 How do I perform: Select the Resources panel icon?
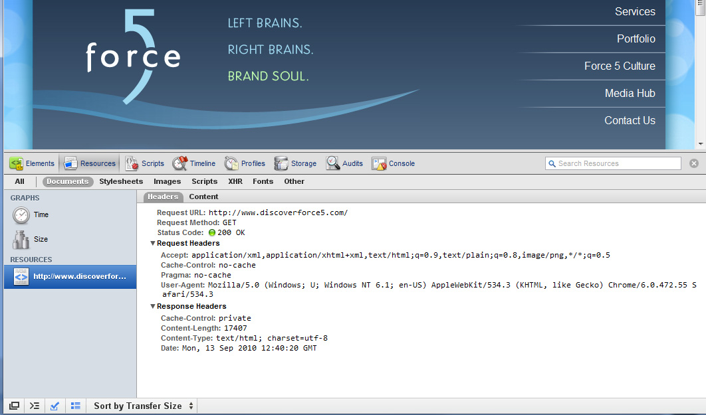pos(70,163)
